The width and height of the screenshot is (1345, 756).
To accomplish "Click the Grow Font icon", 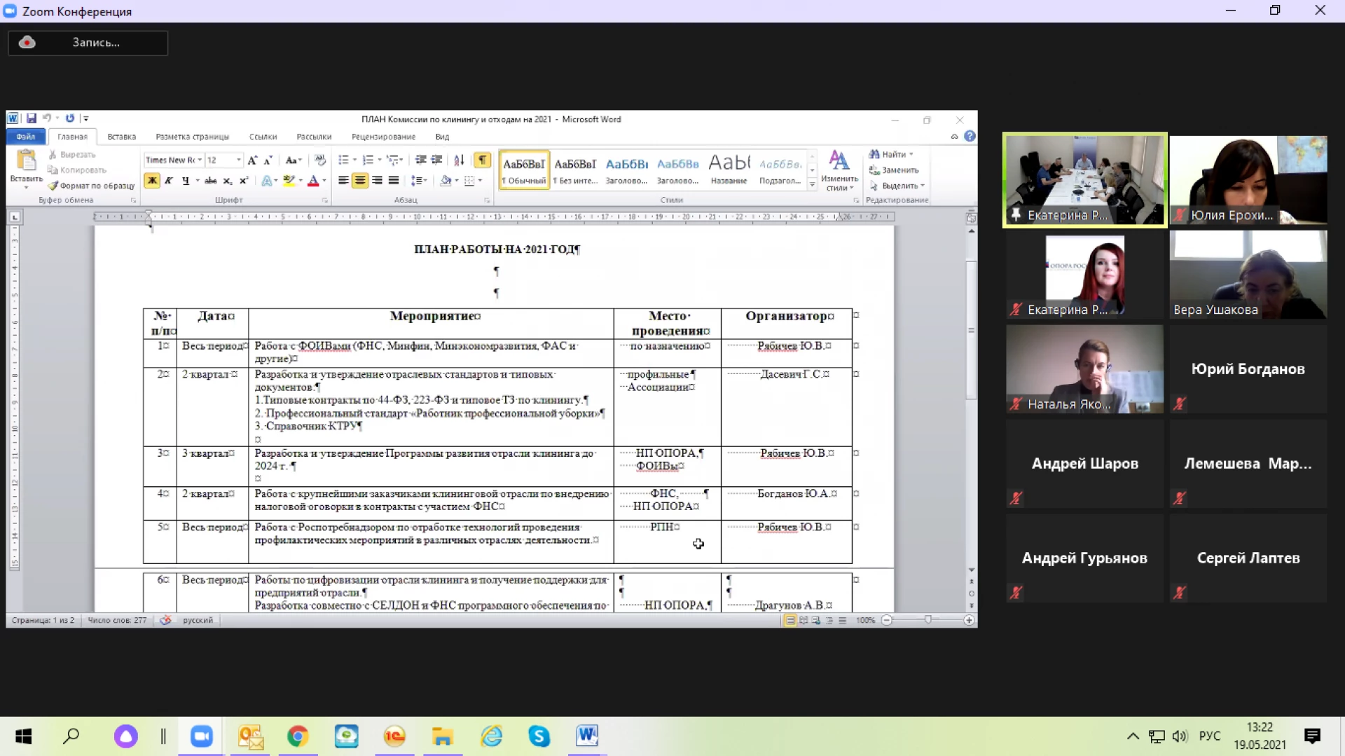I will tap(252, 160).
